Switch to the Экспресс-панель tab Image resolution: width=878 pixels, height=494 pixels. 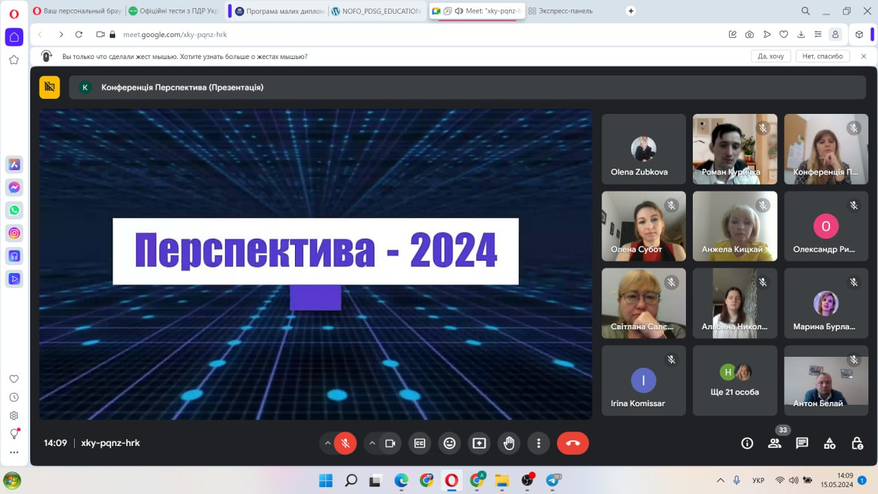(565, 11)
